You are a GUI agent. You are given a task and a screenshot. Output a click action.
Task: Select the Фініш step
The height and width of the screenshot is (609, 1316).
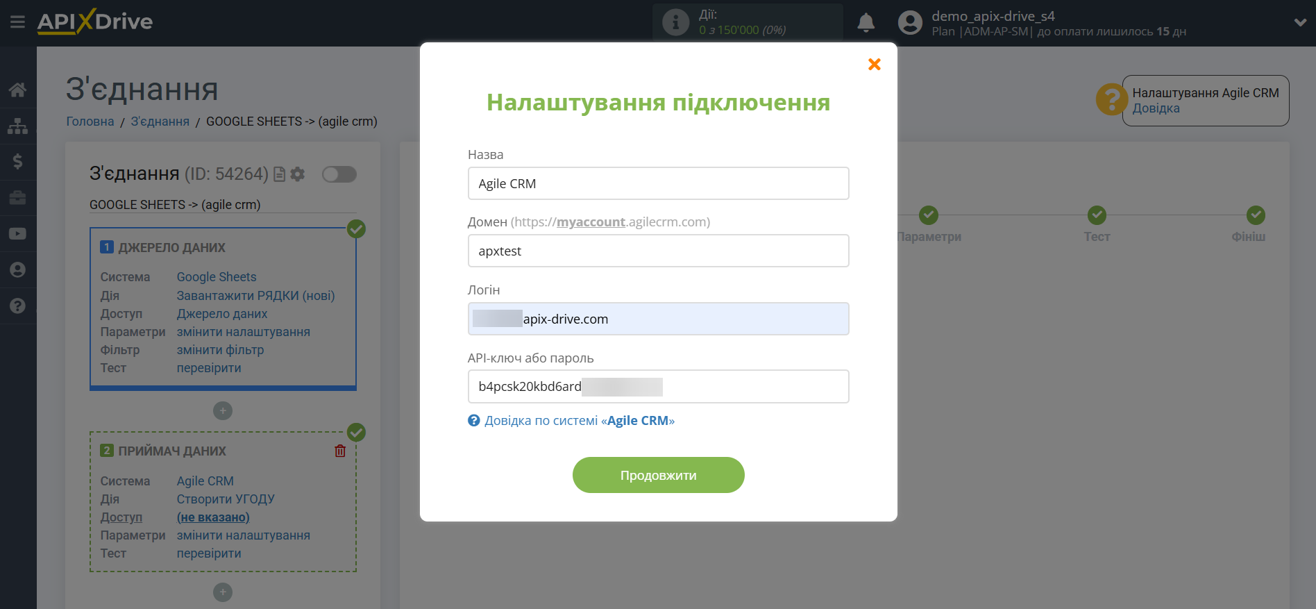tap(1249, 236)
